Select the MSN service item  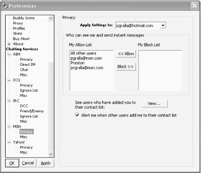coord(17,126)
